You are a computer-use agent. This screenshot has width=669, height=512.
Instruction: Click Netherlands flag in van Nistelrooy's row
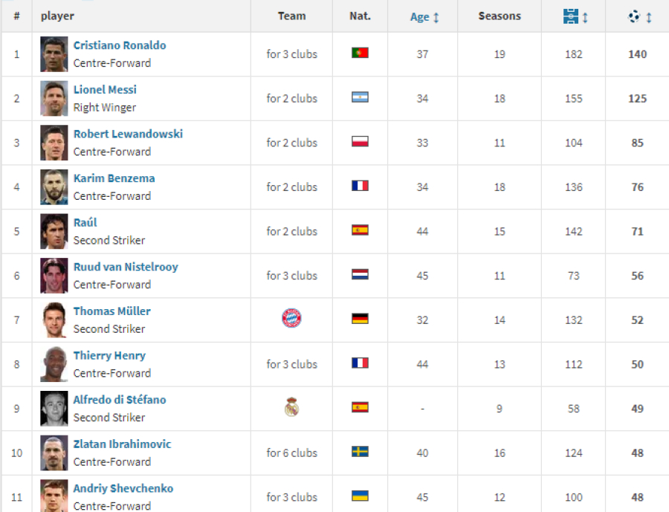(x=360, y=274)
